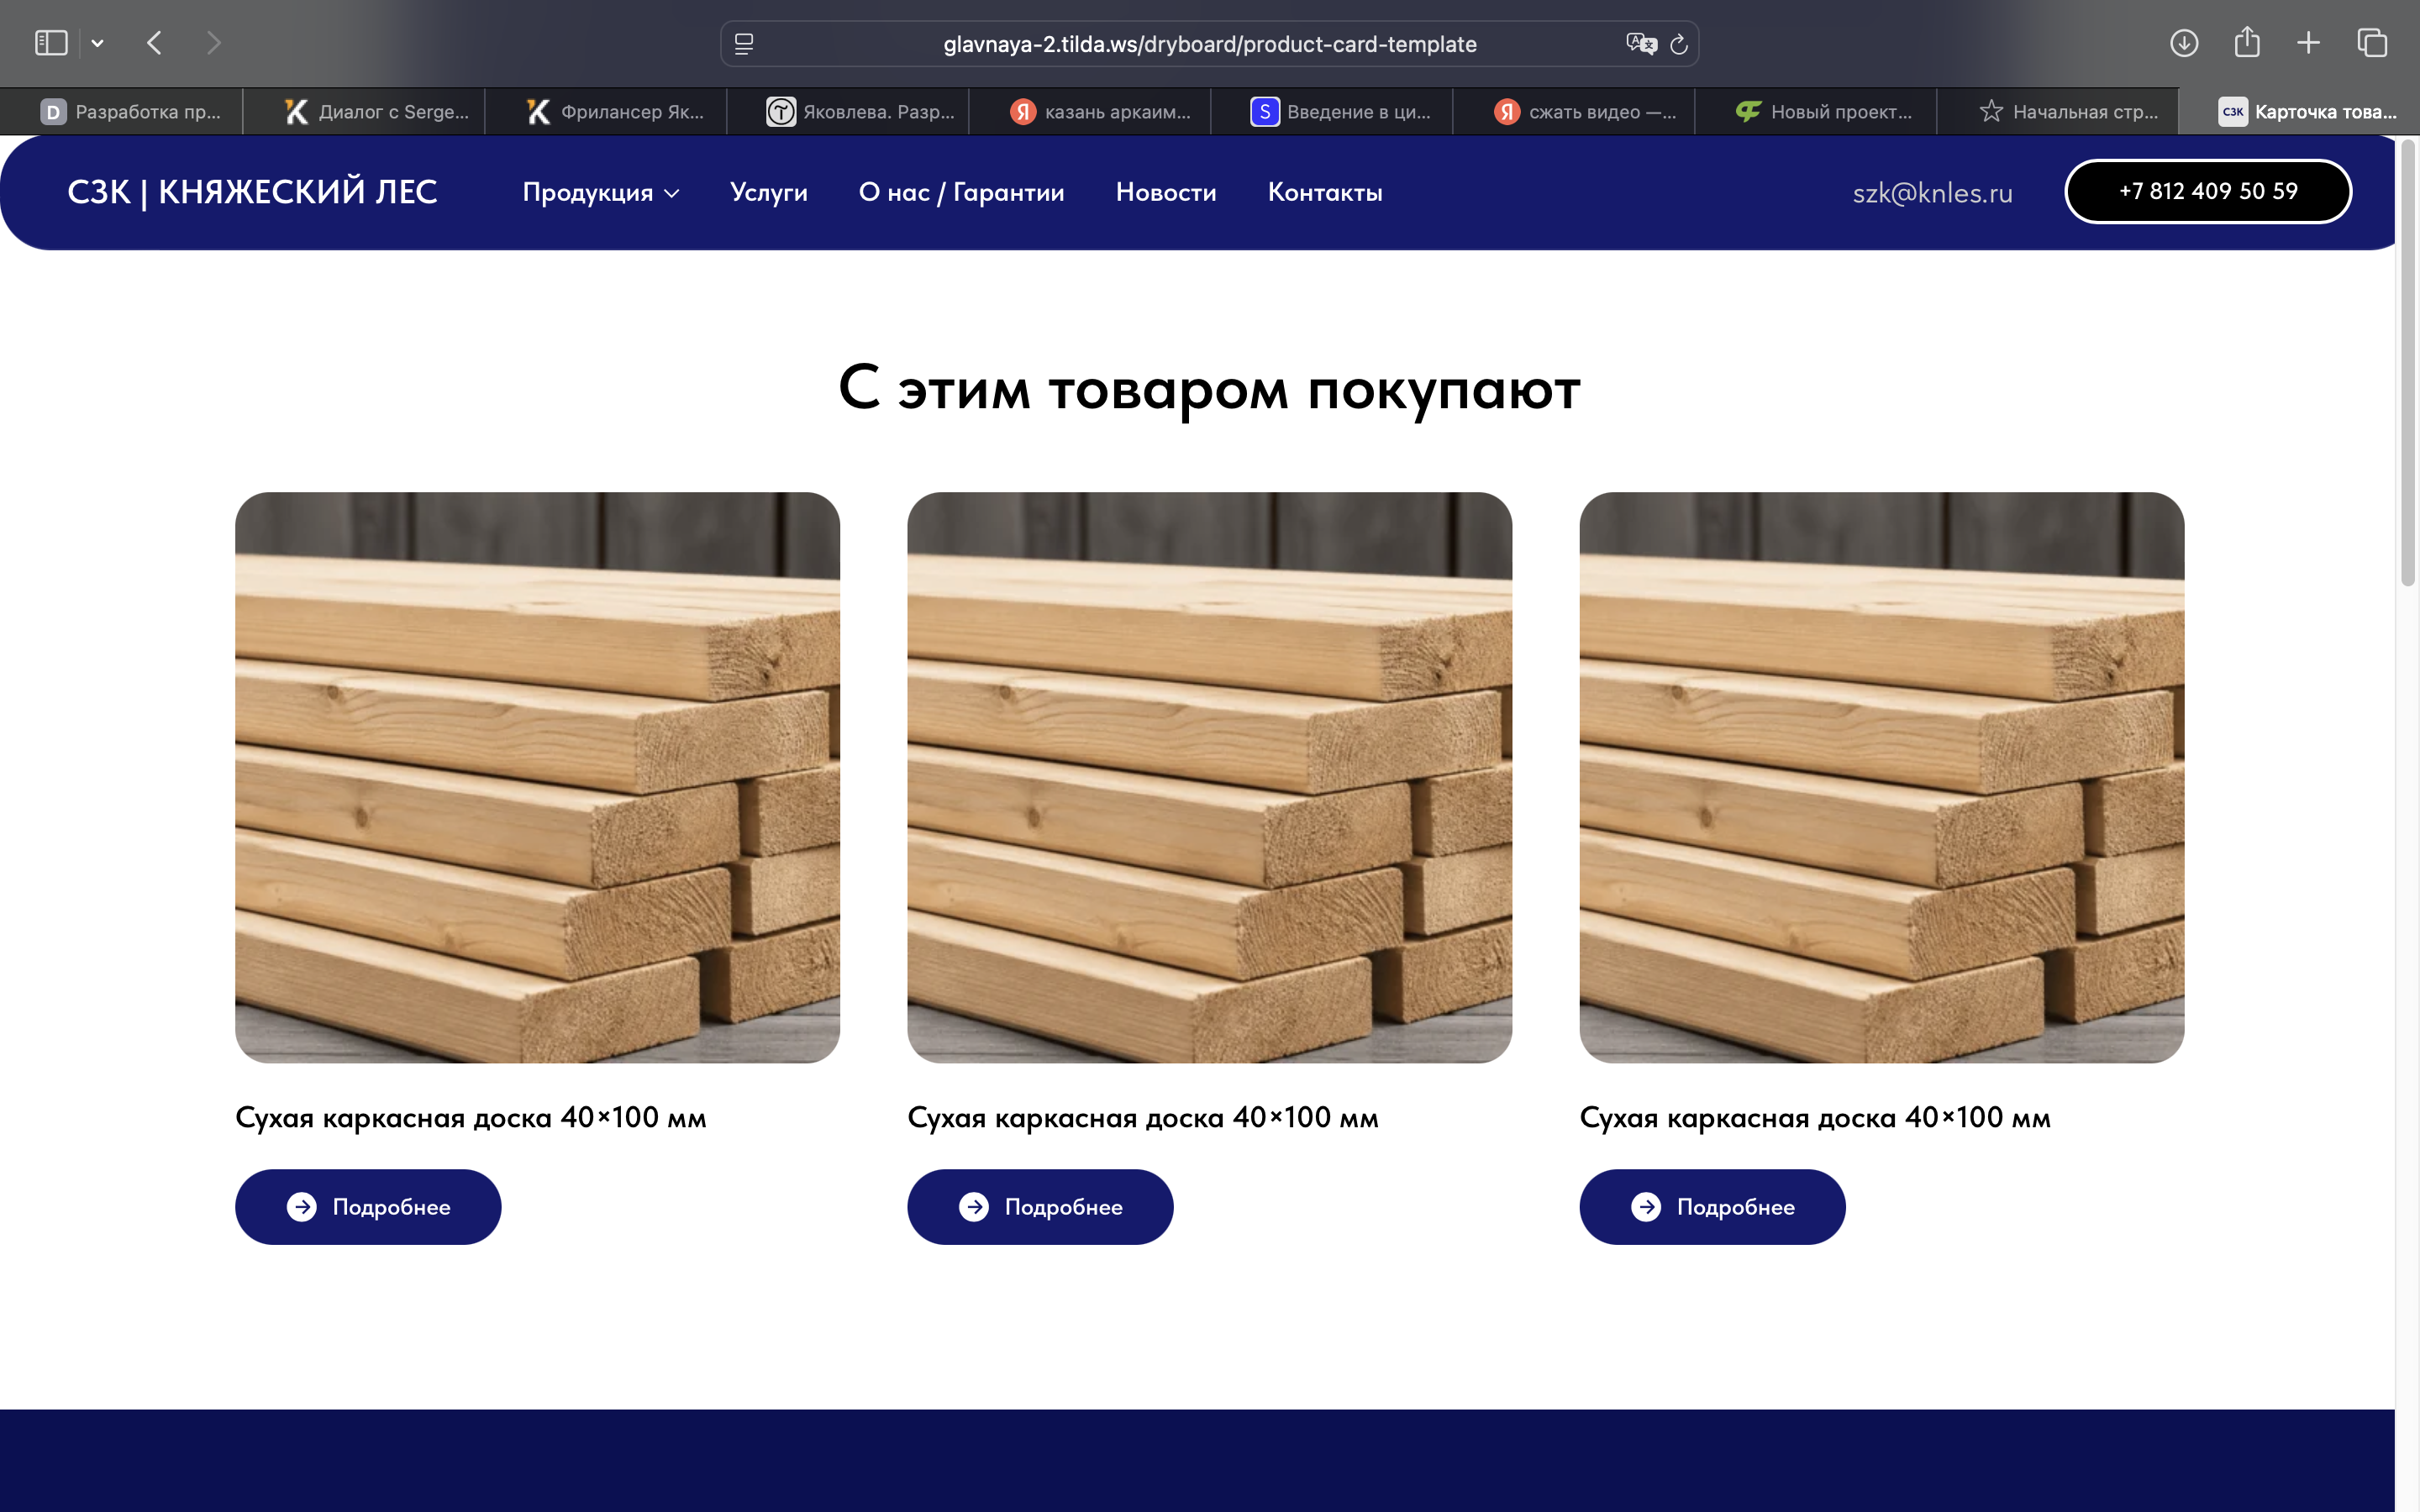Viewport: 2420px width, 1512px height.
Task: Open the Услуги page
Action: pyautogui.click(x=769, y=192)
